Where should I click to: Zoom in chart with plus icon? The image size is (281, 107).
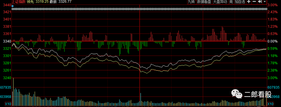pos(249,2)
